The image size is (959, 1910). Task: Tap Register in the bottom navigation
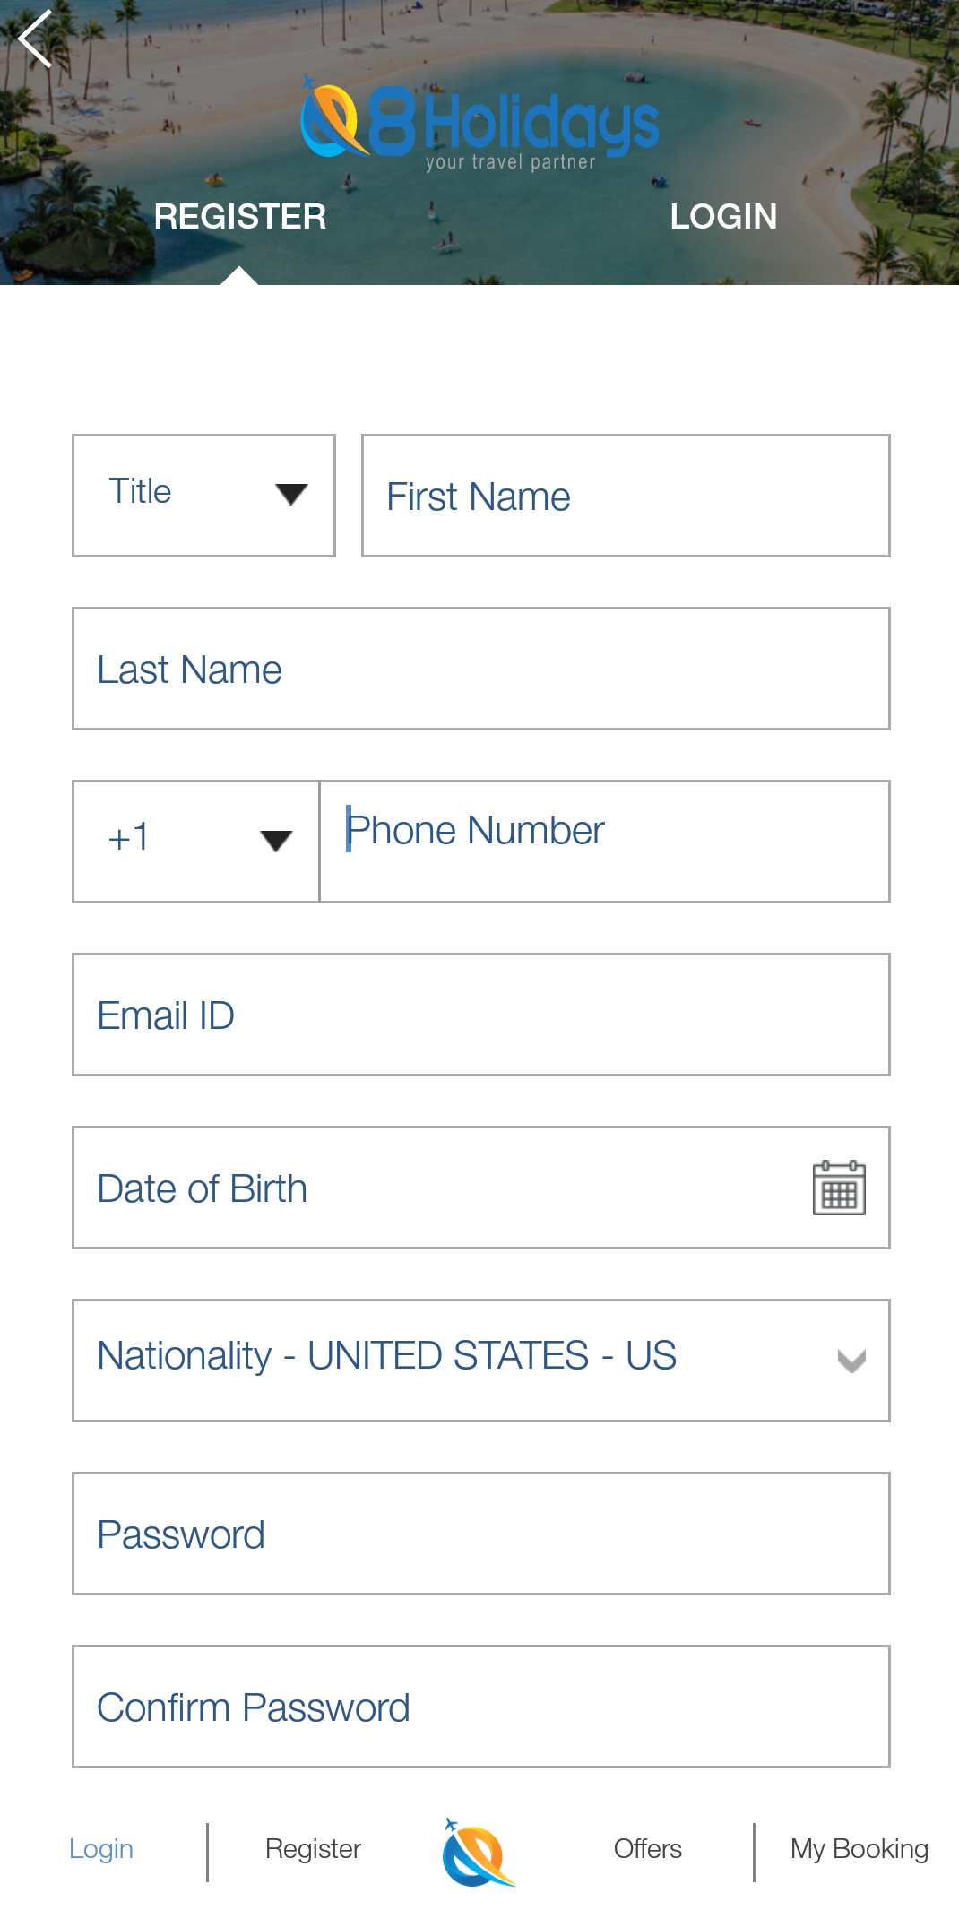click(313, 1849)
